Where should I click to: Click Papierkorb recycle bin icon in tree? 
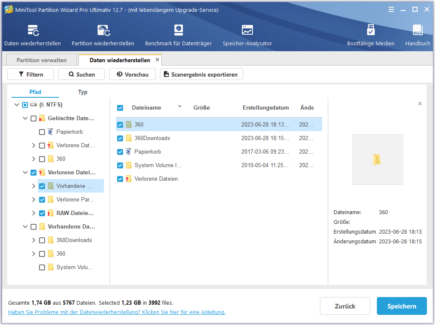tap(50, 132)
